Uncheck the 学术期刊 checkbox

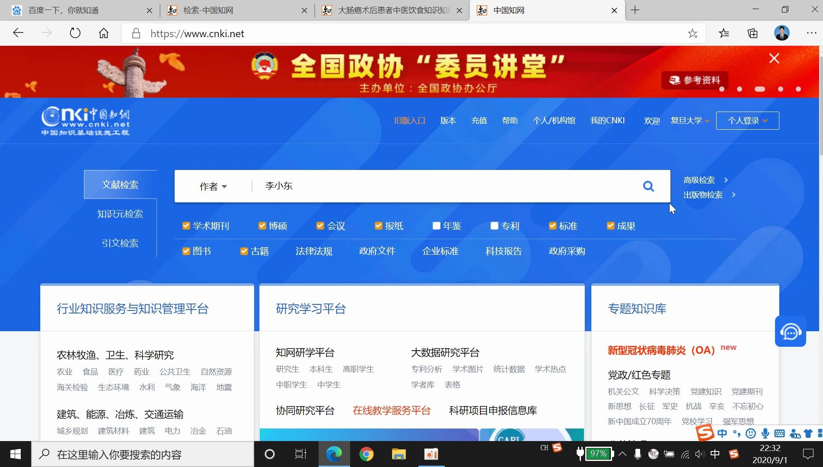tap(186, 226)
